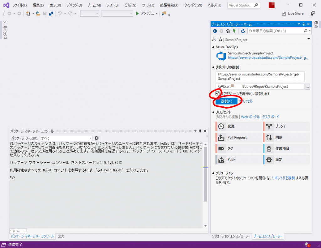Click the Send Feedback icon beside Live Share
The height and width of the screenshot is (248, 321).
coord(313,13)
